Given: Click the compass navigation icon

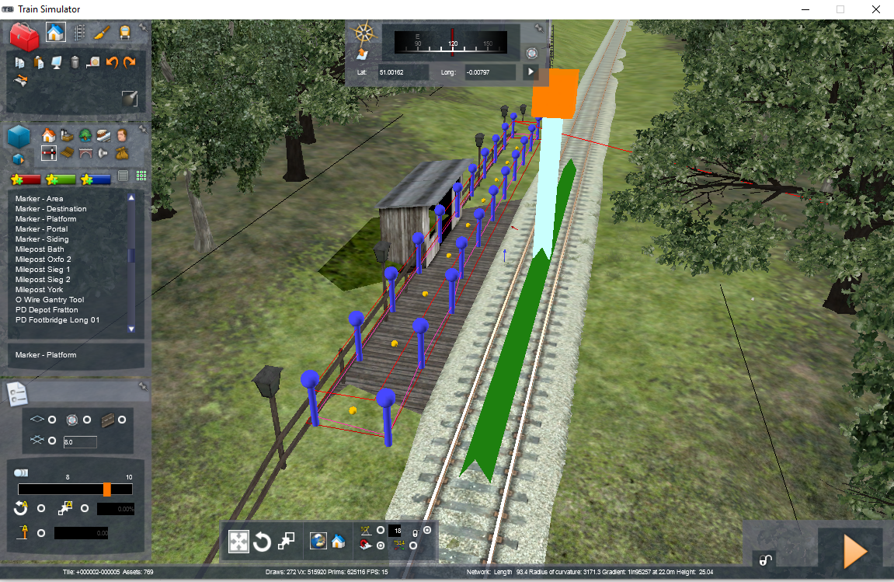Looking at the screenshot, I should coord(364,33).
